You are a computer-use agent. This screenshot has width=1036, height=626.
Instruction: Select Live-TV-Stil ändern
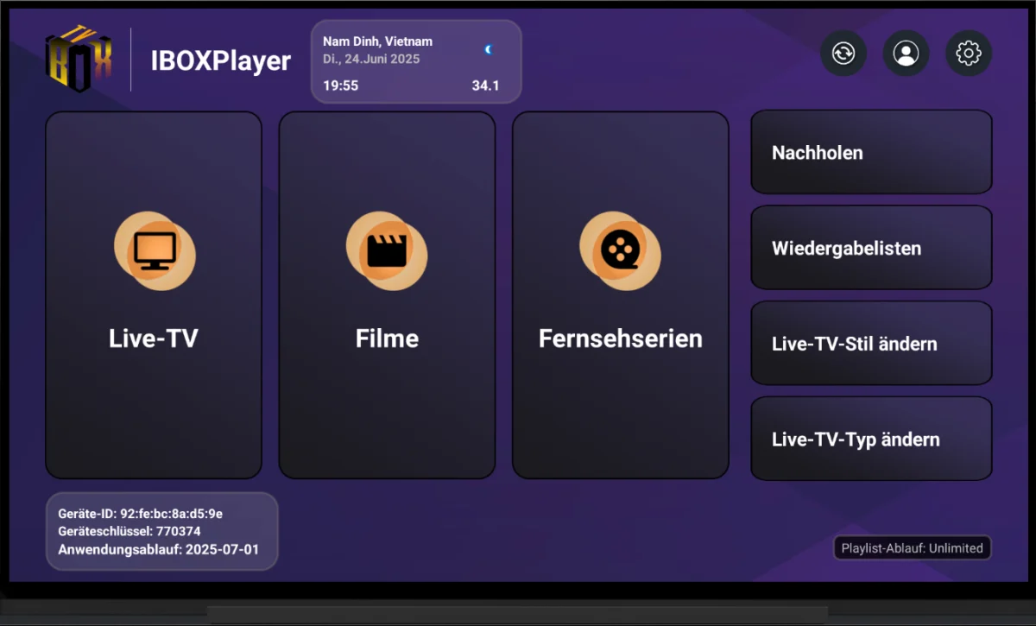(870, 343)
